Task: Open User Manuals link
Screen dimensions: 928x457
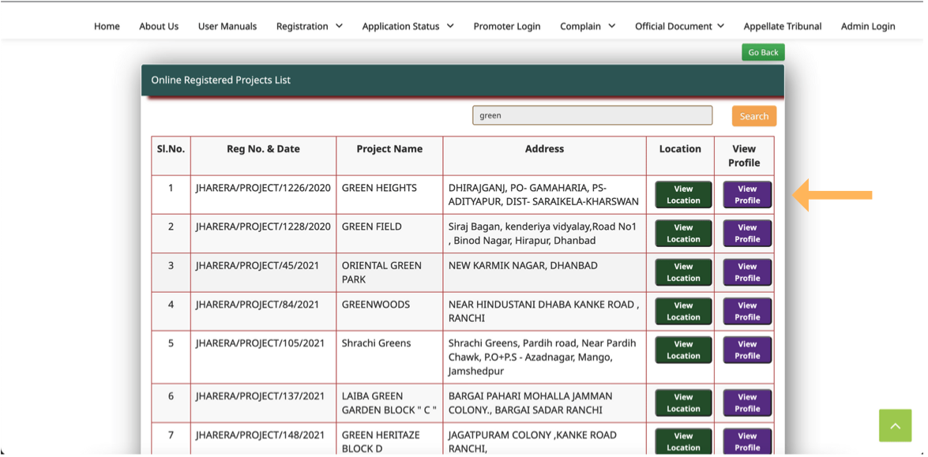Action: click(x=227, y=26)
